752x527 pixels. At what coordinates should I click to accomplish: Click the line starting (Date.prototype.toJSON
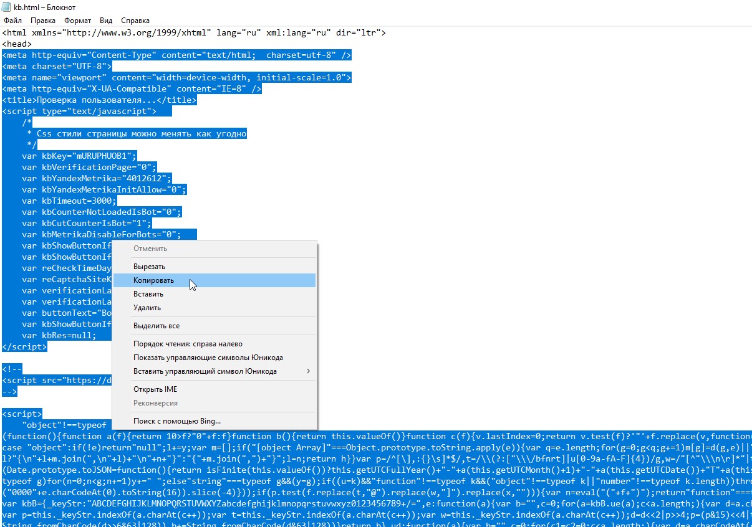(x=377, y=470)
